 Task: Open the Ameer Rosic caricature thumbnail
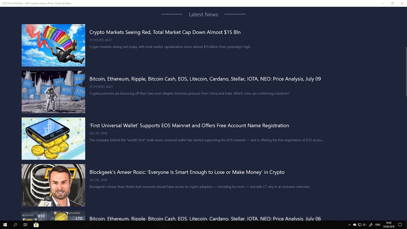[x=53, y=185]
